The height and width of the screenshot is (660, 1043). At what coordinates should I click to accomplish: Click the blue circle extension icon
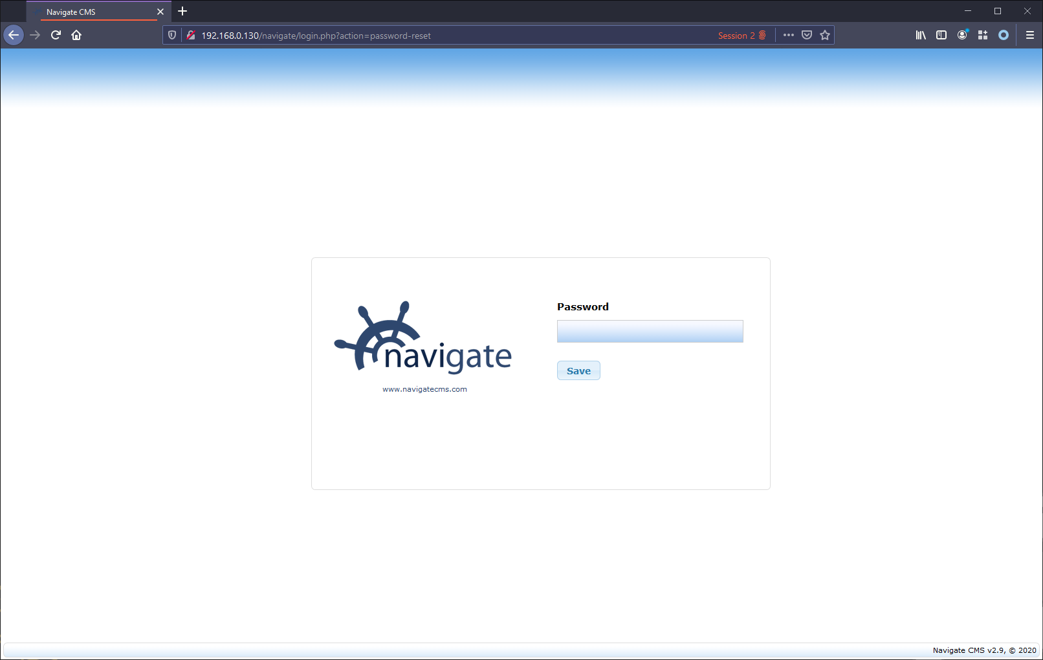[1004, 35]
